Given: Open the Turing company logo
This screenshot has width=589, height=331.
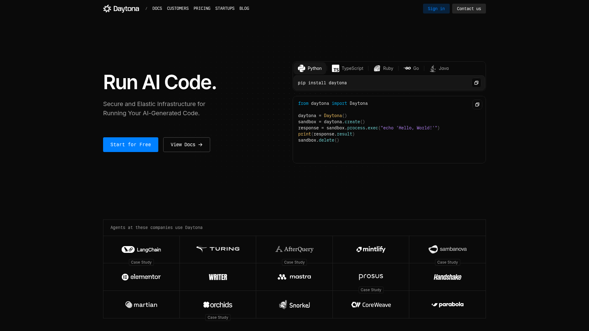Looking at the screenshot, I should (218, 249).
